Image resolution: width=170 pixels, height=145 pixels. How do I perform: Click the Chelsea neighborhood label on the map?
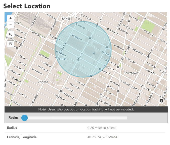click(42, 82)
